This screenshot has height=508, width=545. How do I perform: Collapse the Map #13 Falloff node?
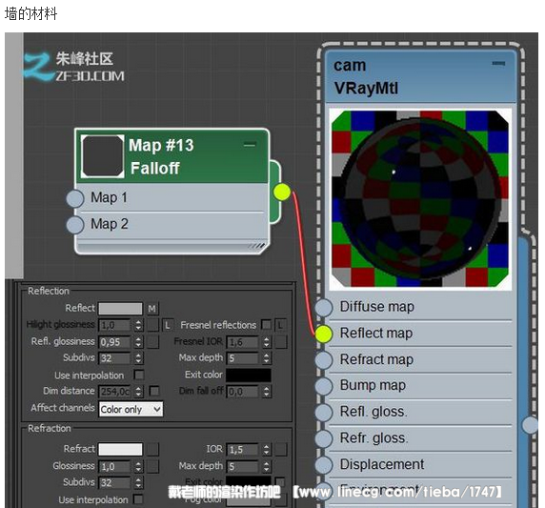click(x=250, y=145)
